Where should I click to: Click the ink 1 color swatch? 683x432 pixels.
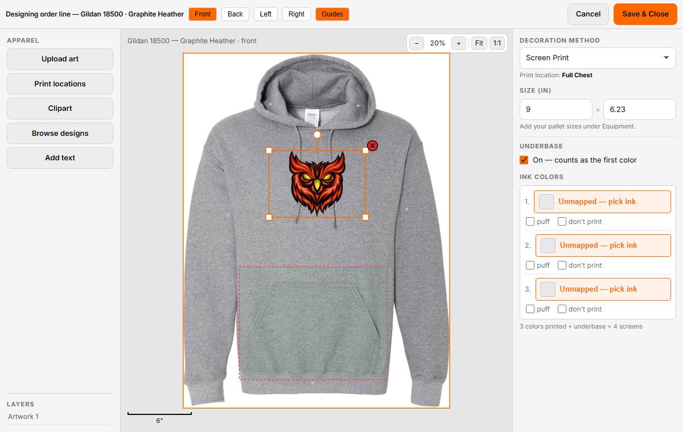(x=546, y=202)
